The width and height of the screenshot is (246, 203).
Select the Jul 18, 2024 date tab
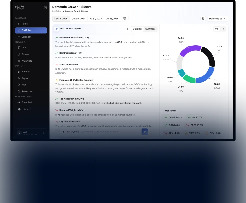click(x=112, y=19)
